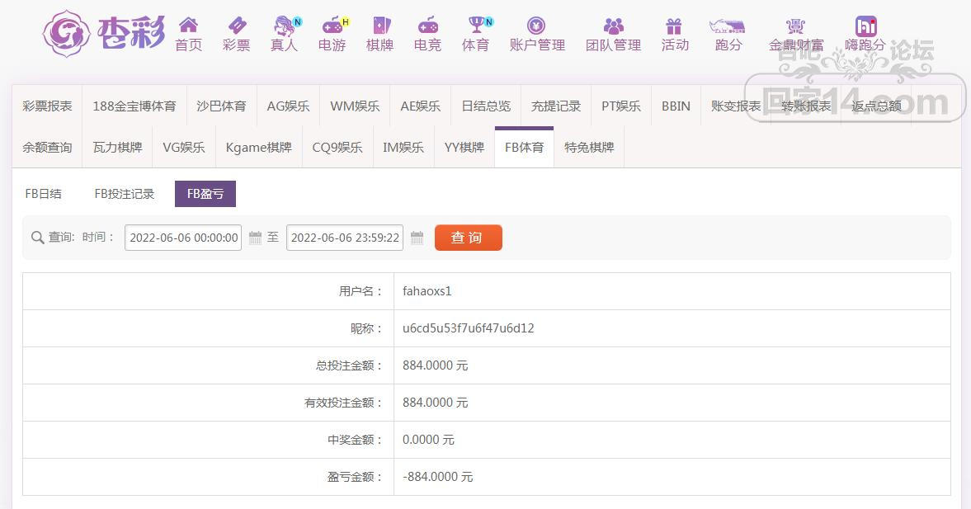
Task: Click the 棋牌 card games icon
Action: [379, 26]
